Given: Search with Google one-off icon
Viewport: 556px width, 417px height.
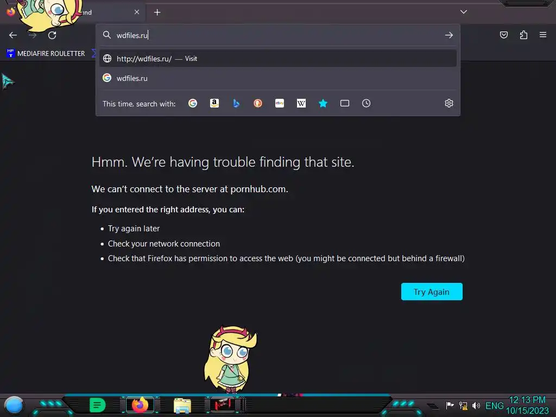Looking at the screenshot, I should tap(193, 103).
